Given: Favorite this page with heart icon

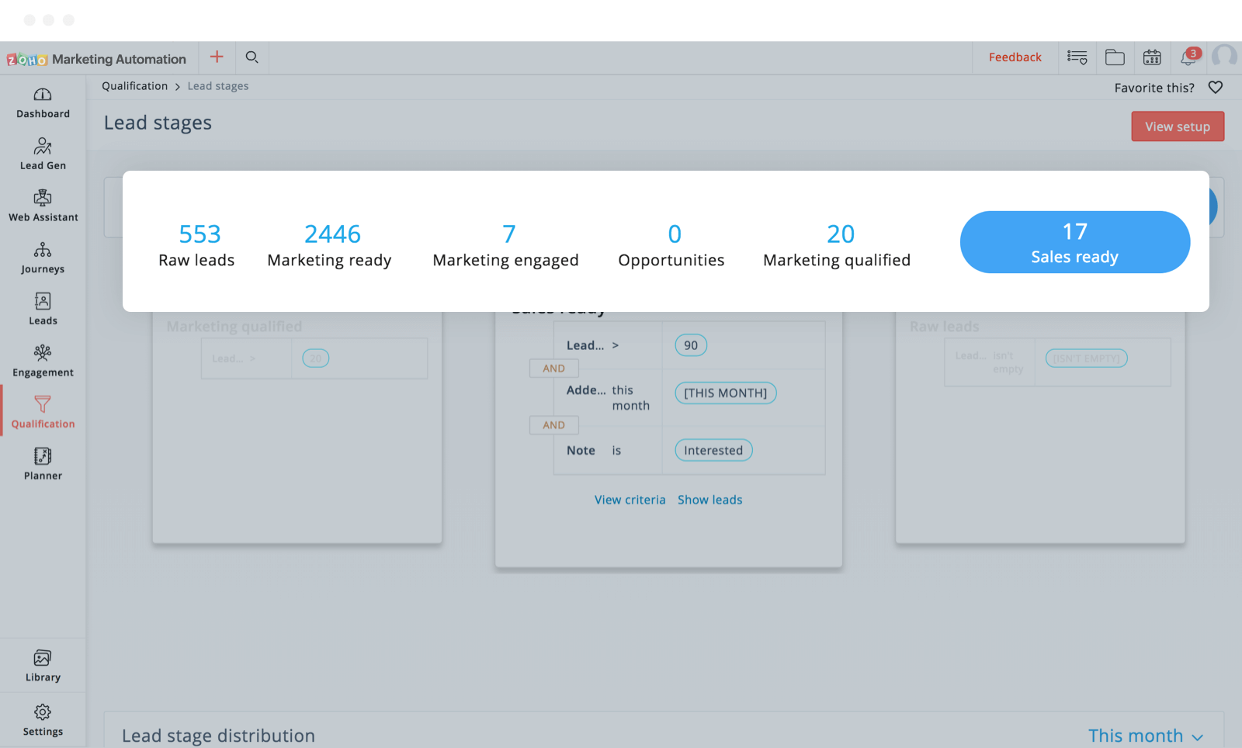Looking at the screenshot, I should pyautogui.click(x=1216, y=88).
